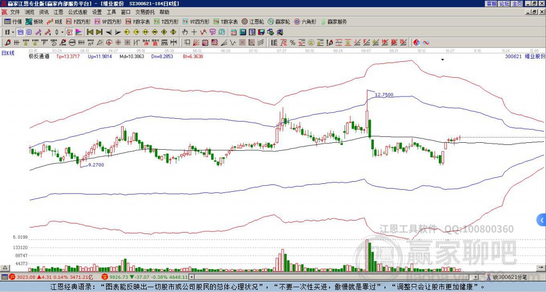This screenshot has height=292, width=546.
Task: Open the 日 period dropdown
Action: click(10, 32)
